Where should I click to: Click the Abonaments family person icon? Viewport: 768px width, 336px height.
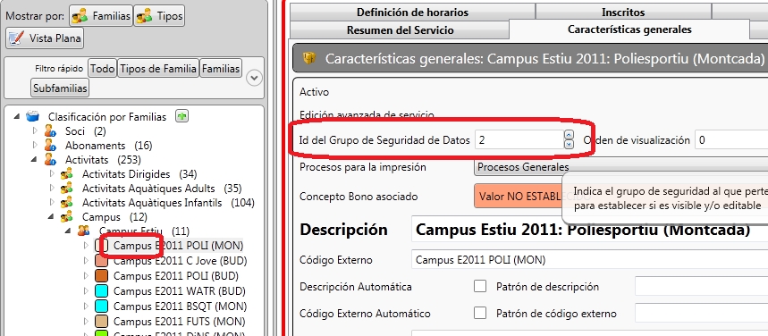click(50, 145)
